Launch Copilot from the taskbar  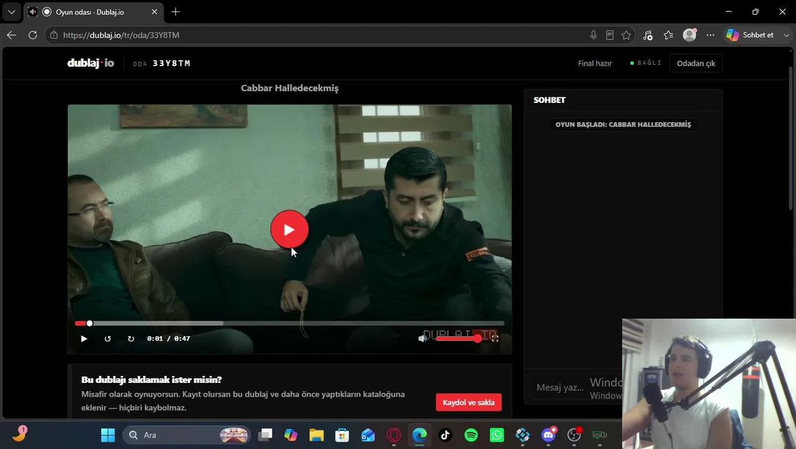291,435
